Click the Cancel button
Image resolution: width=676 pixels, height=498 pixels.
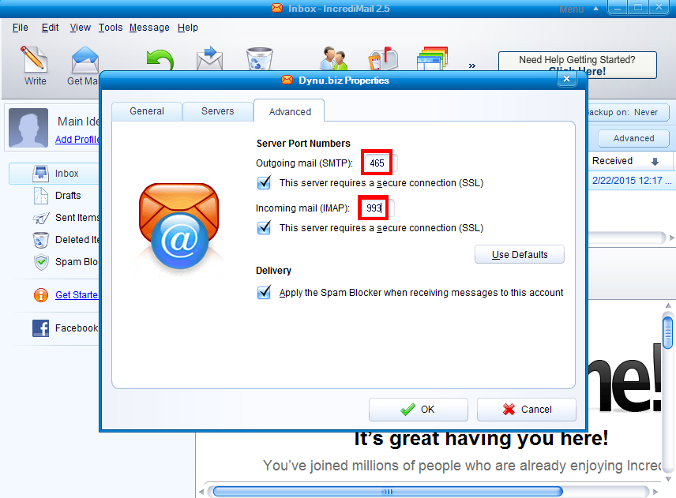(x=527, y=410)
